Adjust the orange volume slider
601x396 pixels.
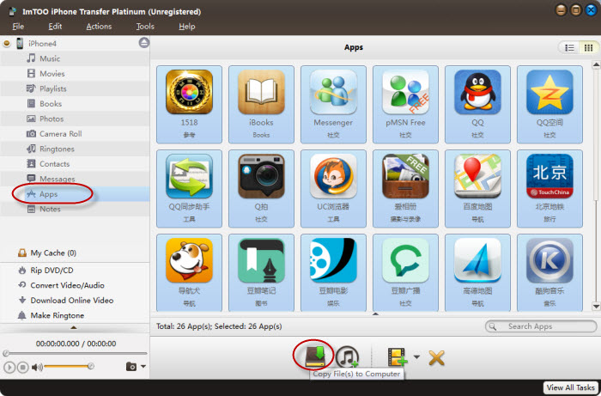click(x=68, y=366)
